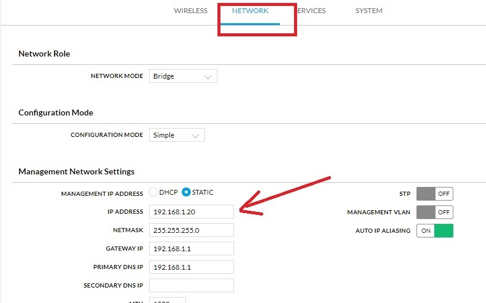Screen dimensions: 486x303
Task: Open the Configuration Mode dropdown
Action: click(x=176, y=135)
